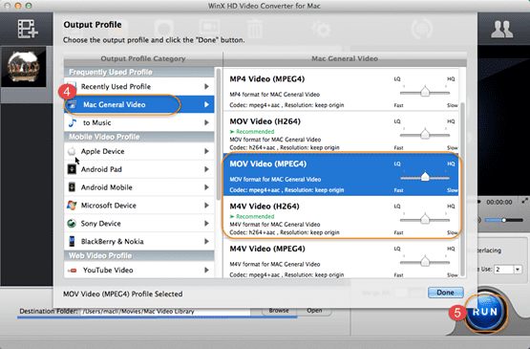Expand the Sony Device arrow

[x=206, y=223]
